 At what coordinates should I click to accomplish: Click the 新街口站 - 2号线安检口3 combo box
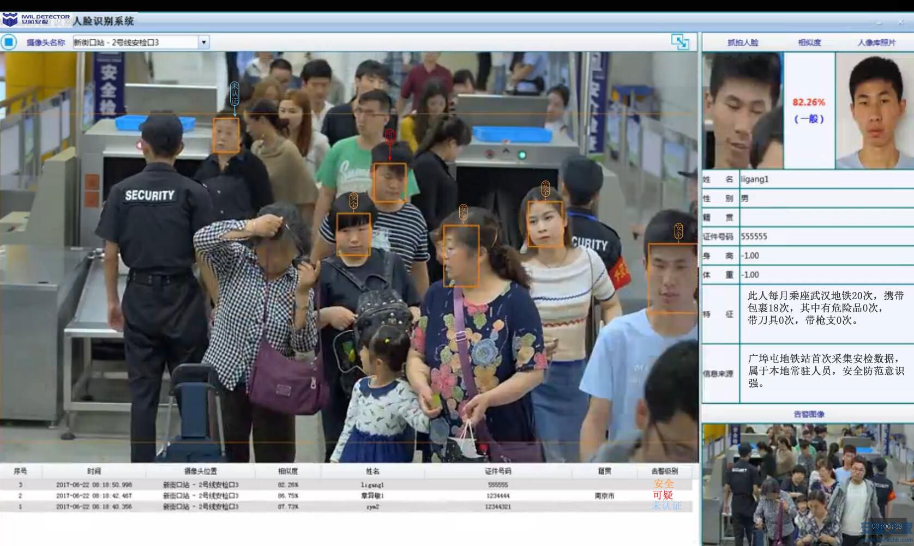pos(141,42)
